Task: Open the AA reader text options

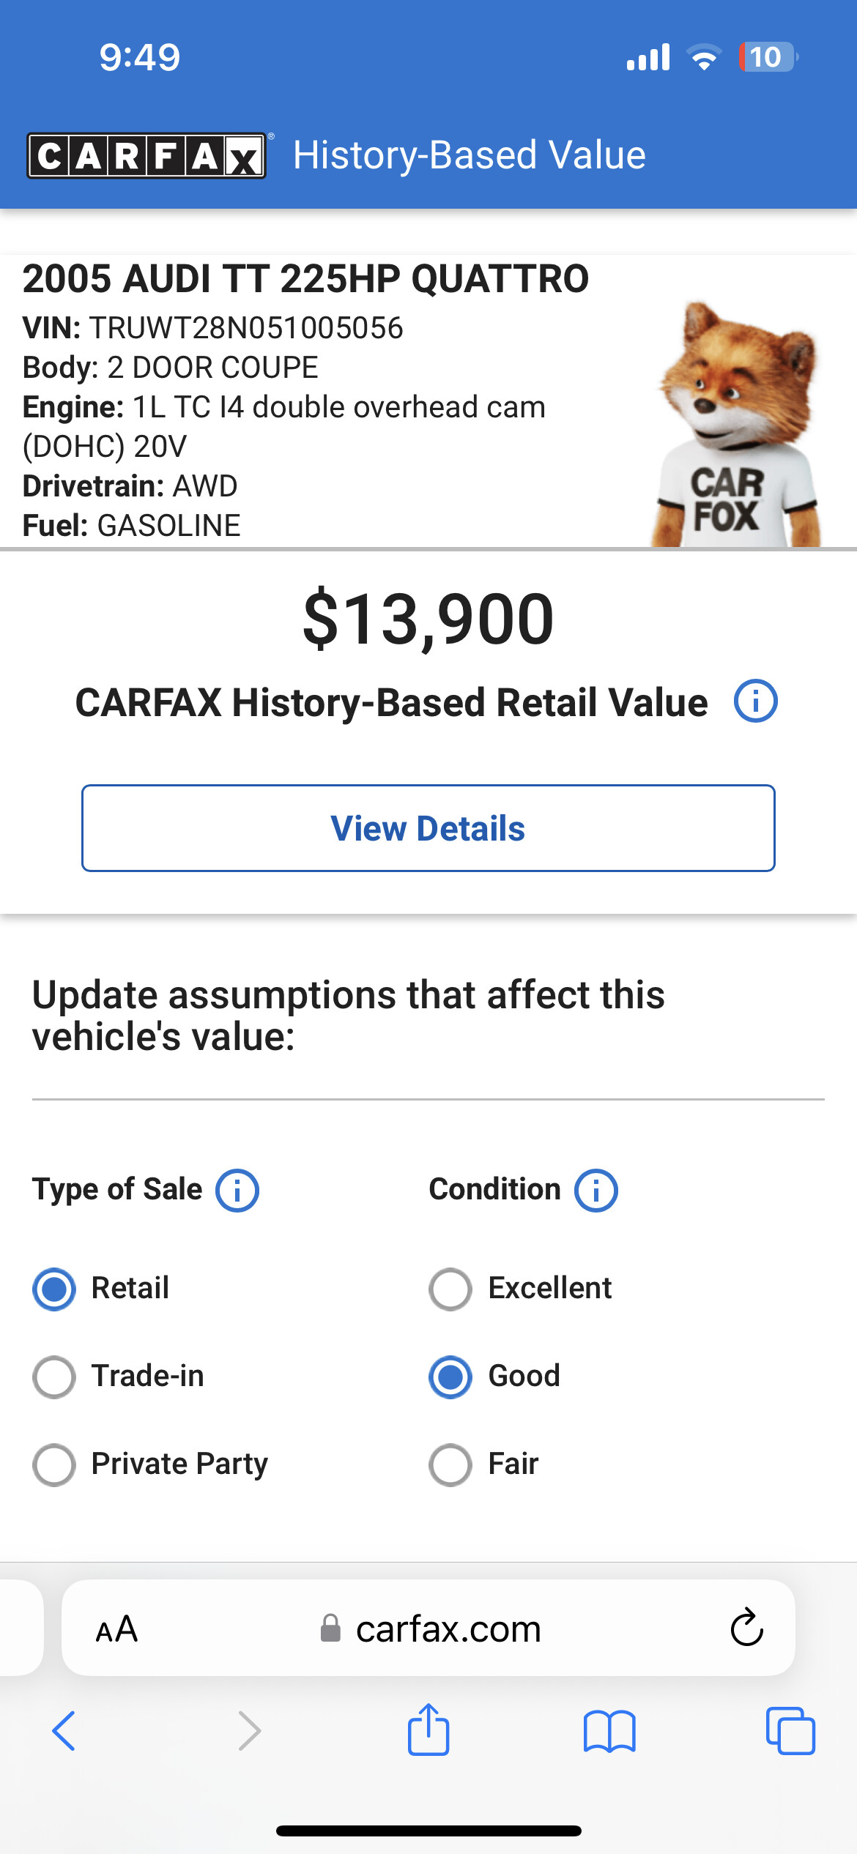Action: tap(116, 1629)
